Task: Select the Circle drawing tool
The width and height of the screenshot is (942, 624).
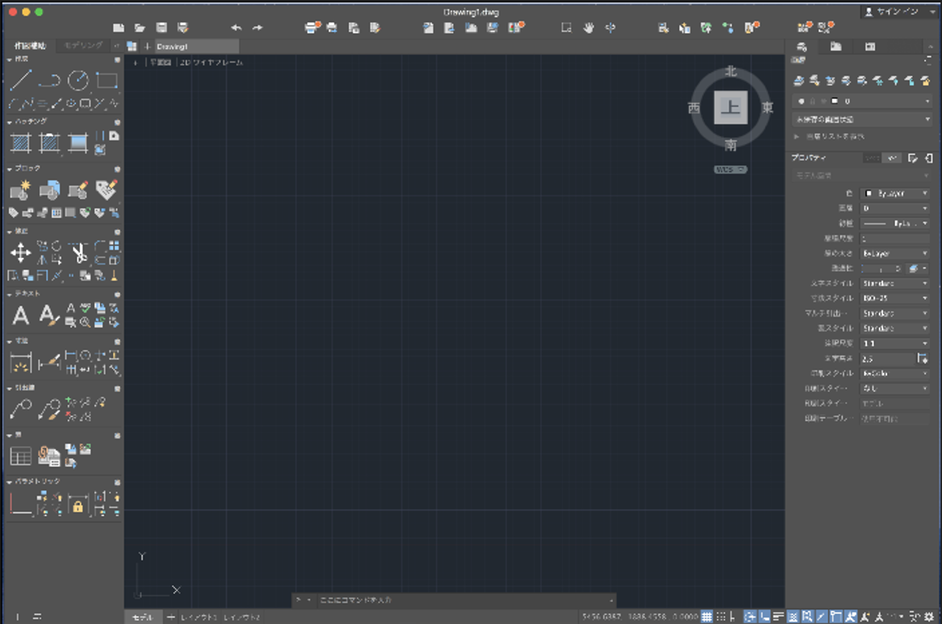Action: point(78,81)
